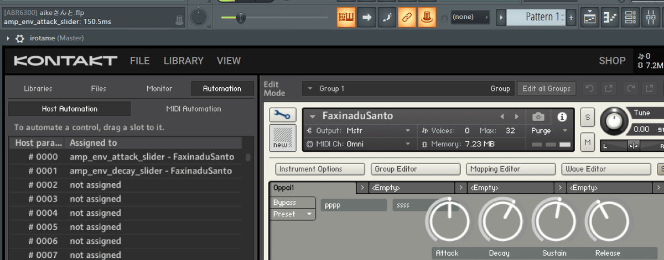Open Kontakt FILE menu
The width and height of the screenshot is (664, 260).
[x=140, y=61]
